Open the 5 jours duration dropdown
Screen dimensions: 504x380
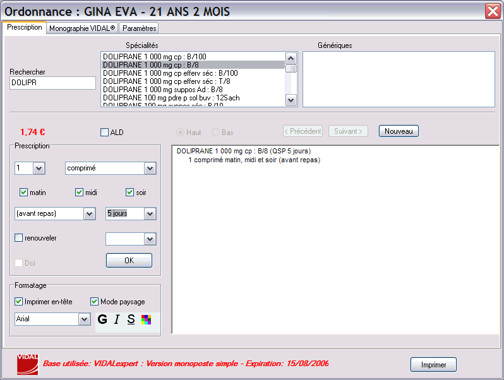click(150, 213)
